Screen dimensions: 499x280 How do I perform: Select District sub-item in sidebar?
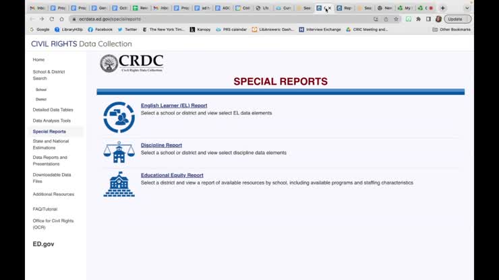tap(41, 100)
